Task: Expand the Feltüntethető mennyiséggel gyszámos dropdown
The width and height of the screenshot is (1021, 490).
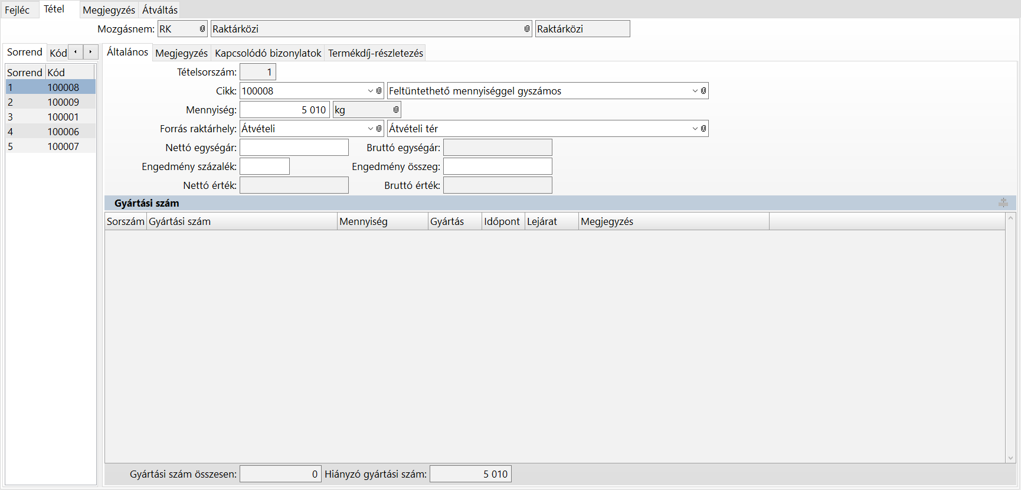Action: (x=695, y=91)
